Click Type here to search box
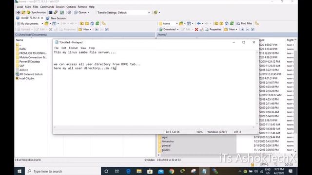The width and height of the screenshot is (312, 175). click(x=63, y=171)
